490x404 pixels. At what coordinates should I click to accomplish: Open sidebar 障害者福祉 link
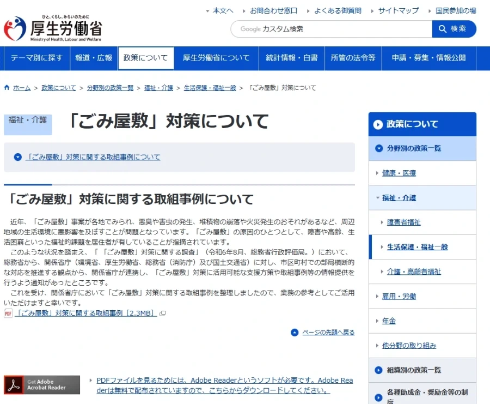[x=404, y=222]
